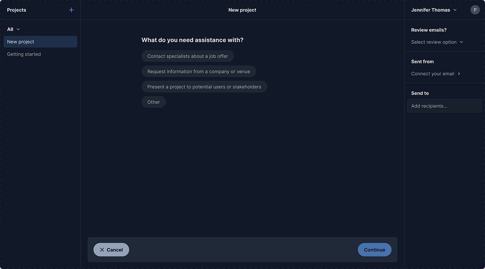
Task: Choose Contact specialists about a job offer
Action: coord(188,56)
